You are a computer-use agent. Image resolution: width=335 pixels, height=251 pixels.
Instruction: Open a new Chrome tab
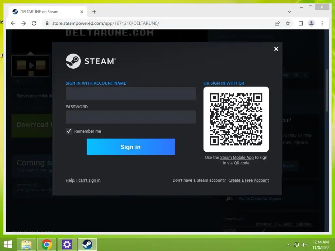pos(94,12)
